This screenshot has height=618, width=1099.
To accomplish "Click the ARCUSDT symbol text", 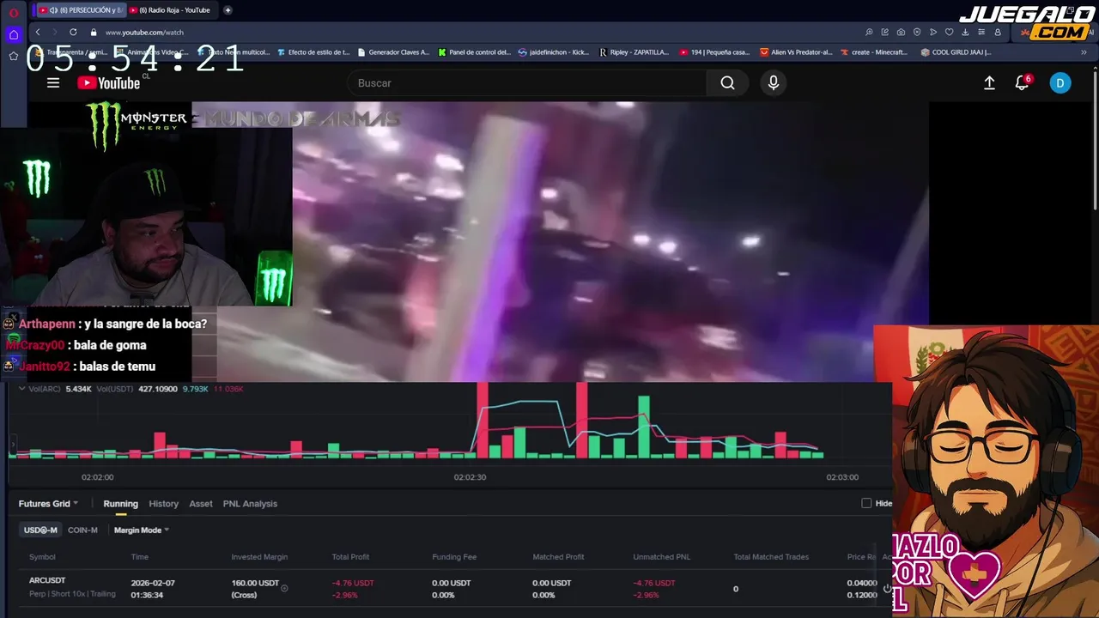I will (47, 580).
